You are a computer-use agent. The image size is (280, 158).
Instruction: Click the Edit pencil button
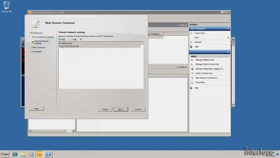74,39
